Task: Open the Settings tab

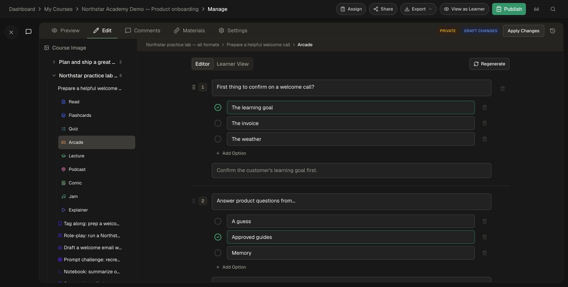Action: (x=233, y=30)
